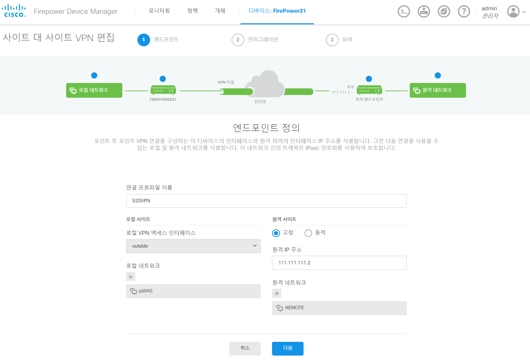The width and height of the screenshot is (530, 360).
Task: Click the 취소 button
Action: [x=245, y=348]
